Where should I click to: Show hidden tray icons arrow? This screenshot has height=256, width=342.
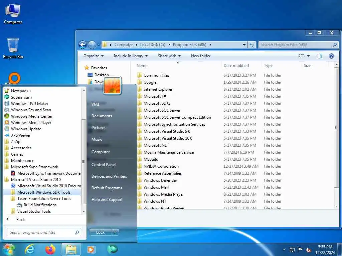pyautogui.click(x=284, y=250)
